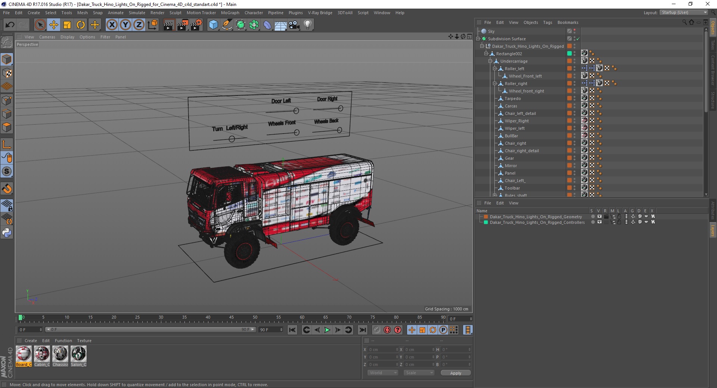Click Make Editable icon in left sidebar
717x388 pixels.
pos(7,43)
